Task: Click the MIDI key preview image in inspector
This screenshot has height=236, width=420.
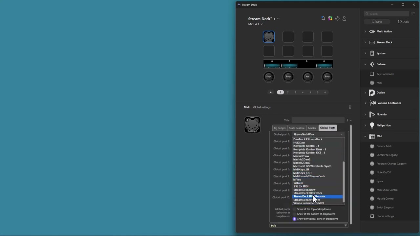Action: pyautogui.click(x=252, y=125)
